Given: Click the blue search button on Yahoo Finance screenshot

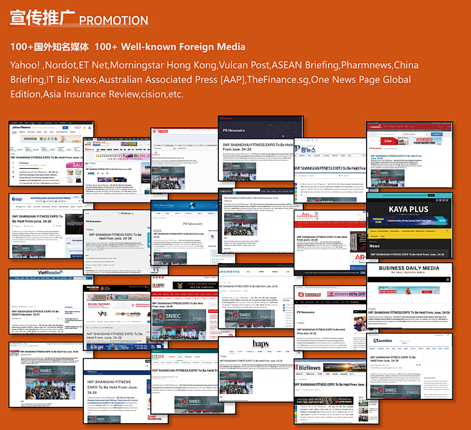Looking at the screenshot, I should point(65,127).
